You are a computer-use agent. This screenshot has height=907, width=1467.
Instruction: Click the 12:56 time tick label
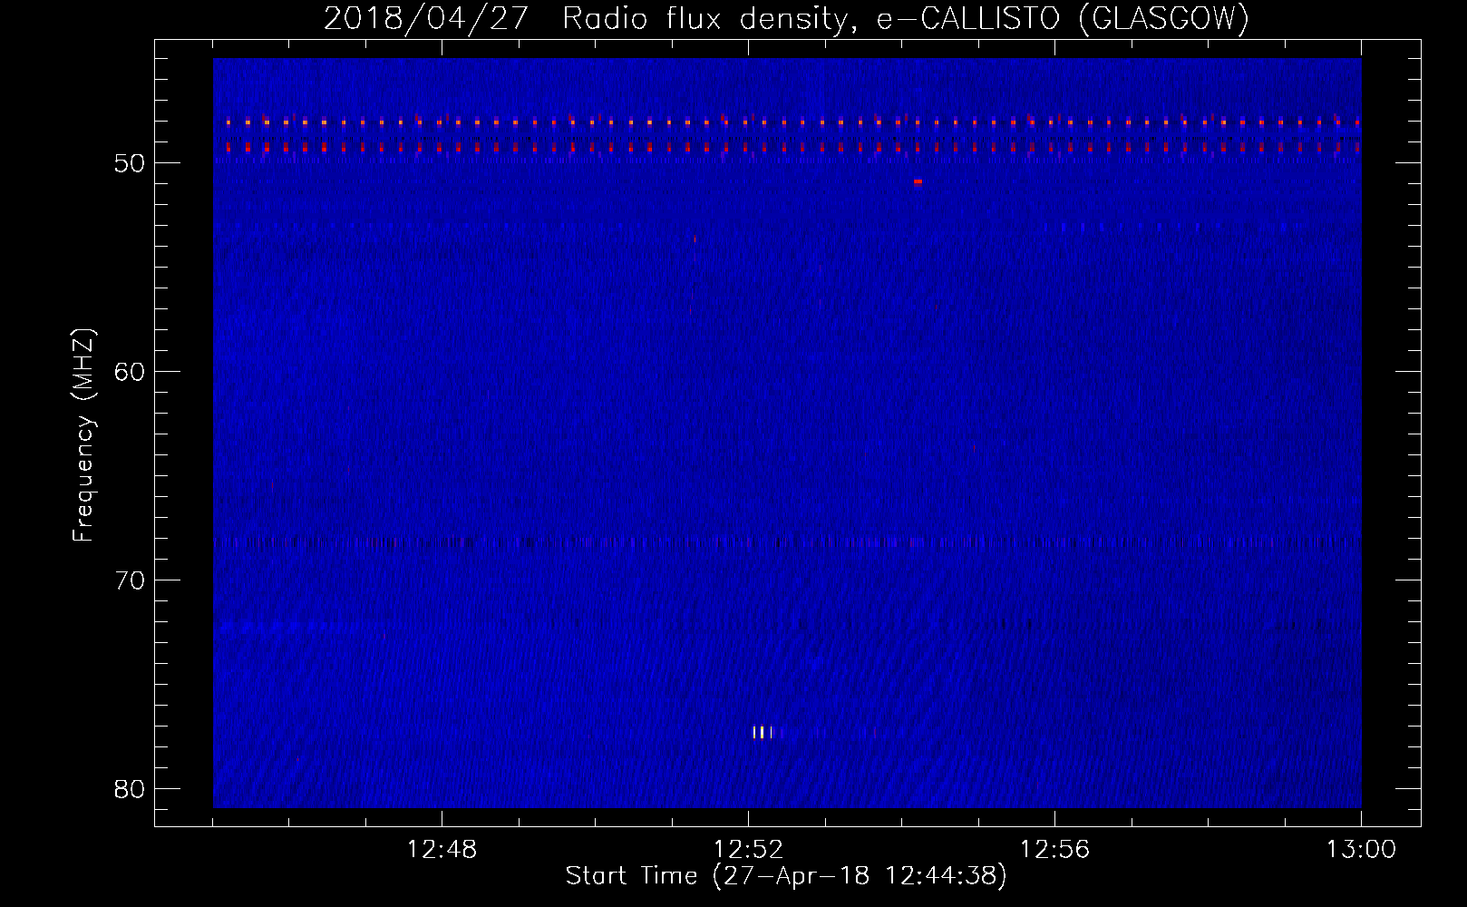[1054, 850]
